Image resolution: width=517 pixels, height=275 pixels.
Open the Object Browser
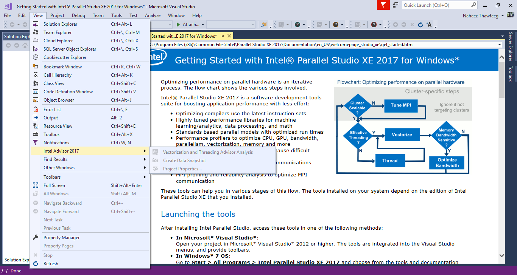pos(90,100)
